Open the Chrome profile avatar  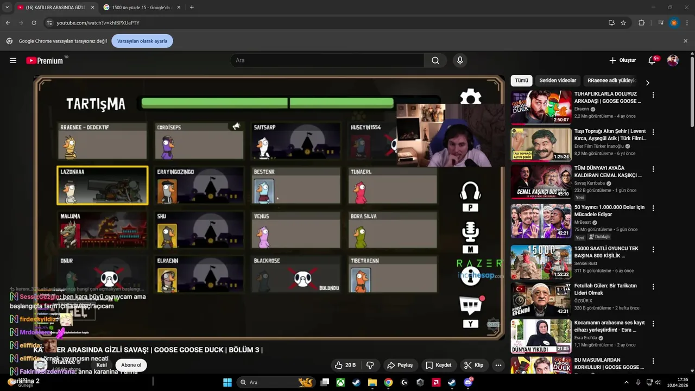(x=674, y=23)
